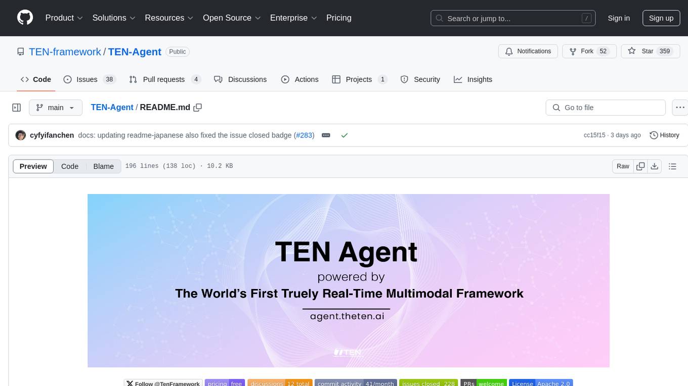Image resolution: width=688 pixels, height=386 pixels.
Task: Download the raw file
Action: click(655, 166)
